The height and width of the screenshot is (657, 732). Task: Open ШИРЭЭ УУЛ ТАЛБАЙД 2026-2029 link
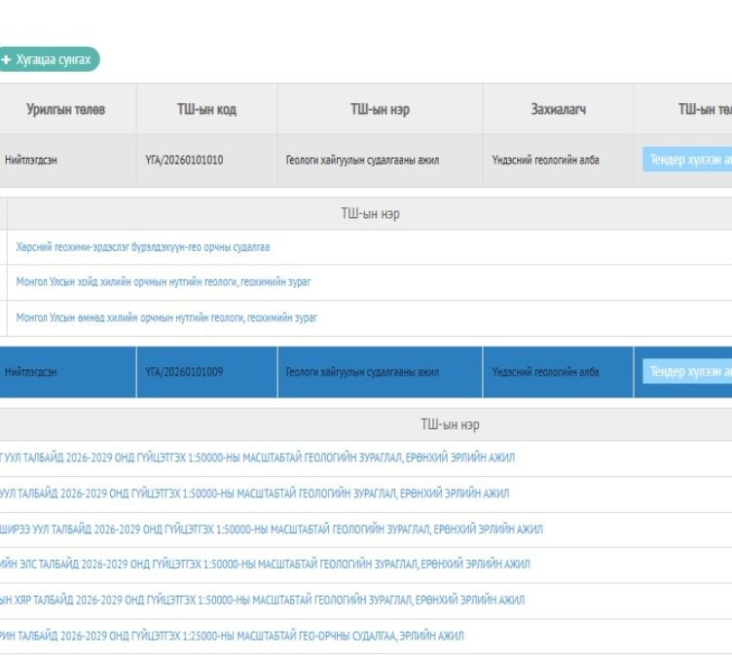271,529
